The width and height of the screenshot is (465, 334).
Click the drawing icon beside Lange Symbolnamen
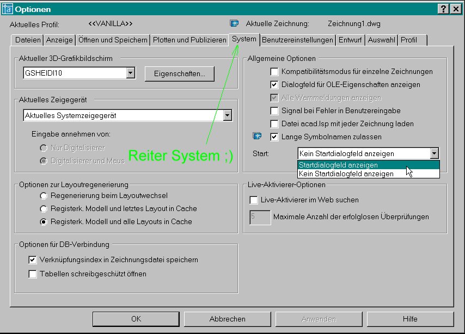pyautogui.click(x=257, y=136)
